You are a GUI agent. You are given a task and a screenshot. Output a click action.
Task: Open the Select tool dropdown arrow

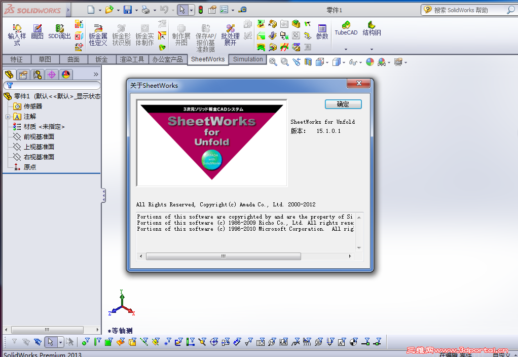(191, 10)
